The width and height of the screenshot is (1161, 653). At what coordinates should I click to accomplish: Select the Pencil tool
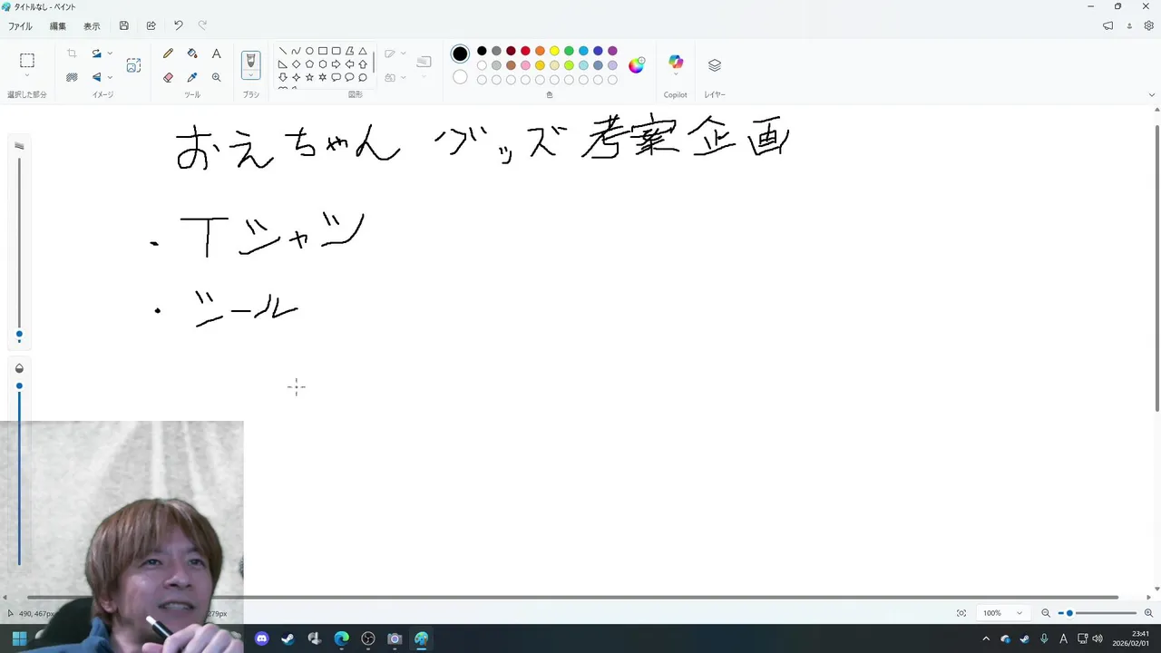click(x=168, y=54)
